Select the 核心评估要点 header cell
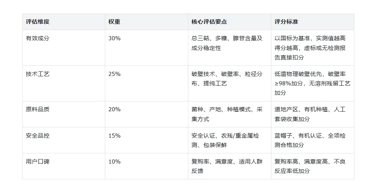 (229, 22)
